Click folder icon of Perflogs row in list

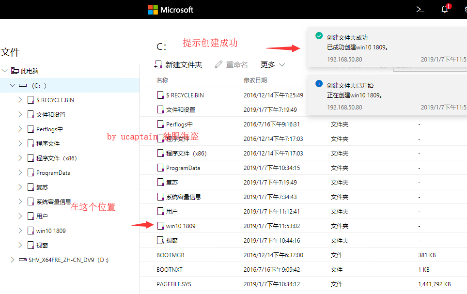(x=160, y=124)
